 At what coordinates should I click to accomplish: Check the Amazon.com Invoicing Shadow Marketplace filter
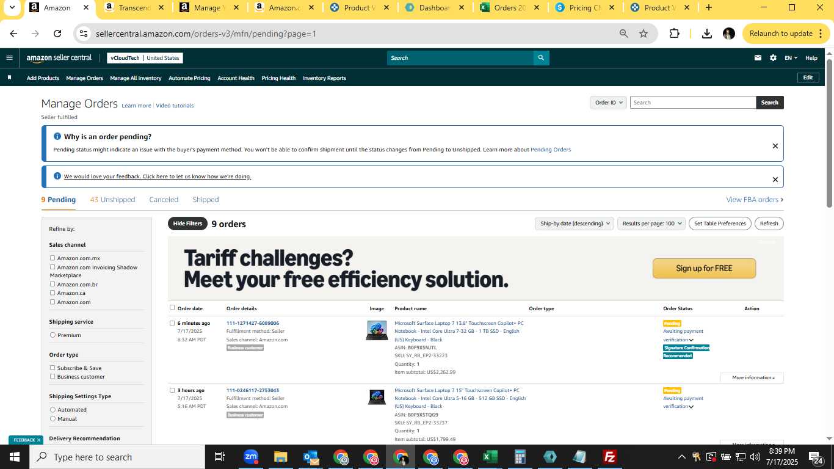pyautogui.click(x=53, y=267)
